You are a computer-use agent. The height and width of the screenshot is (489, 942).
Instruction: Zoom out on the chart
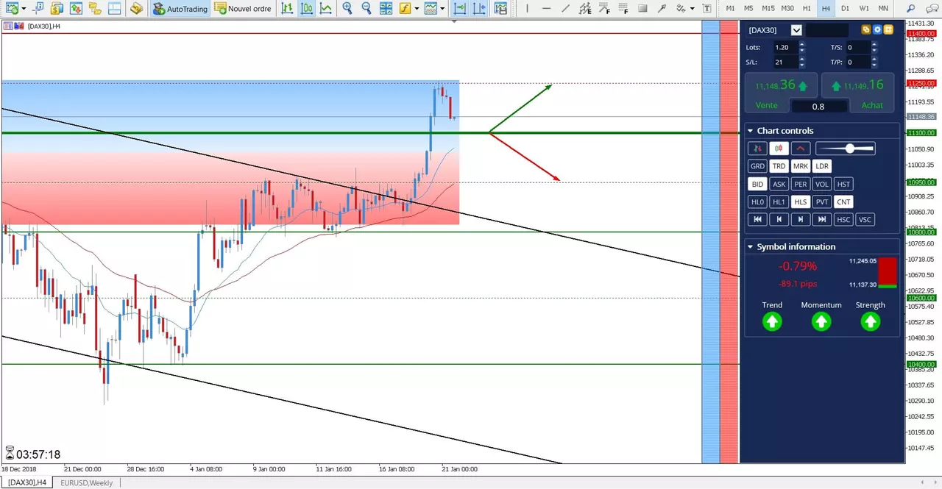point(366,9)
